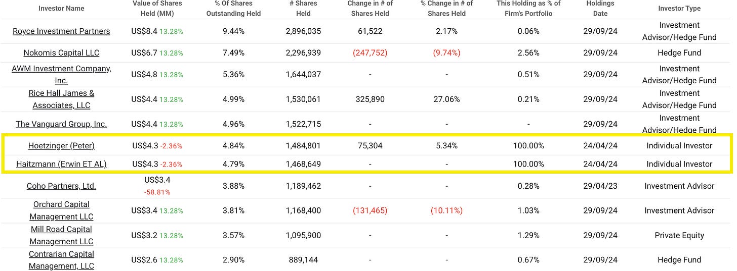The height and width of the screenshot is (271, 737).
Task: Select Hoetzinger's holdings date 24/04/24
Action: click(x=600, y=146)
